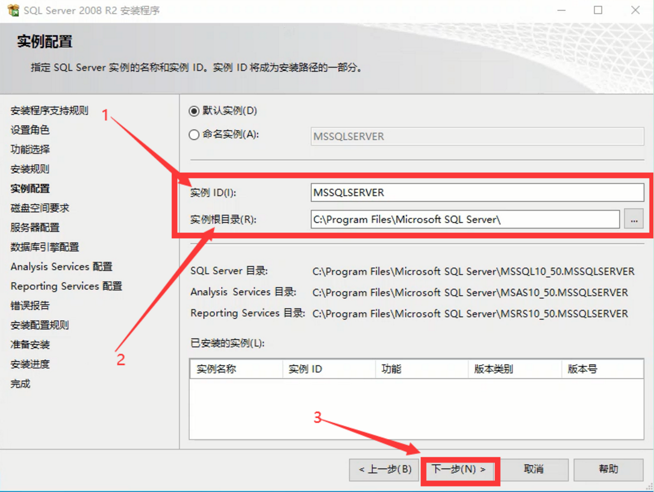Click the 功能 column header
This screenshot has height=492, width=654.
422,369
